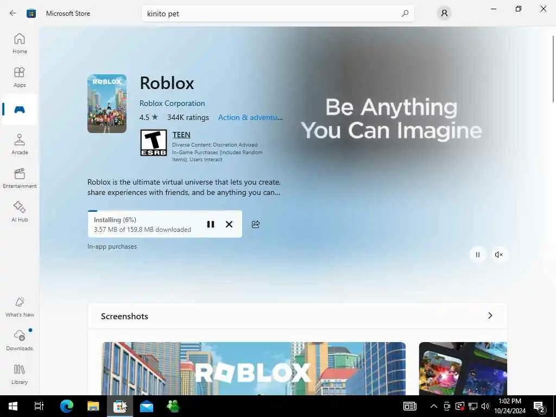
Task: Expand Screenshots with the chevron
Action: [x=490, y=315]
